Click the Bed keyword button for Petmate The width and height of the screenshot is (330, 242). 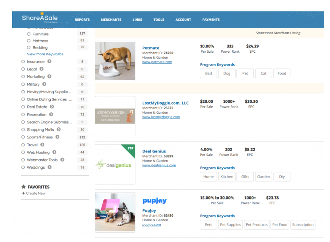point(208,74)
